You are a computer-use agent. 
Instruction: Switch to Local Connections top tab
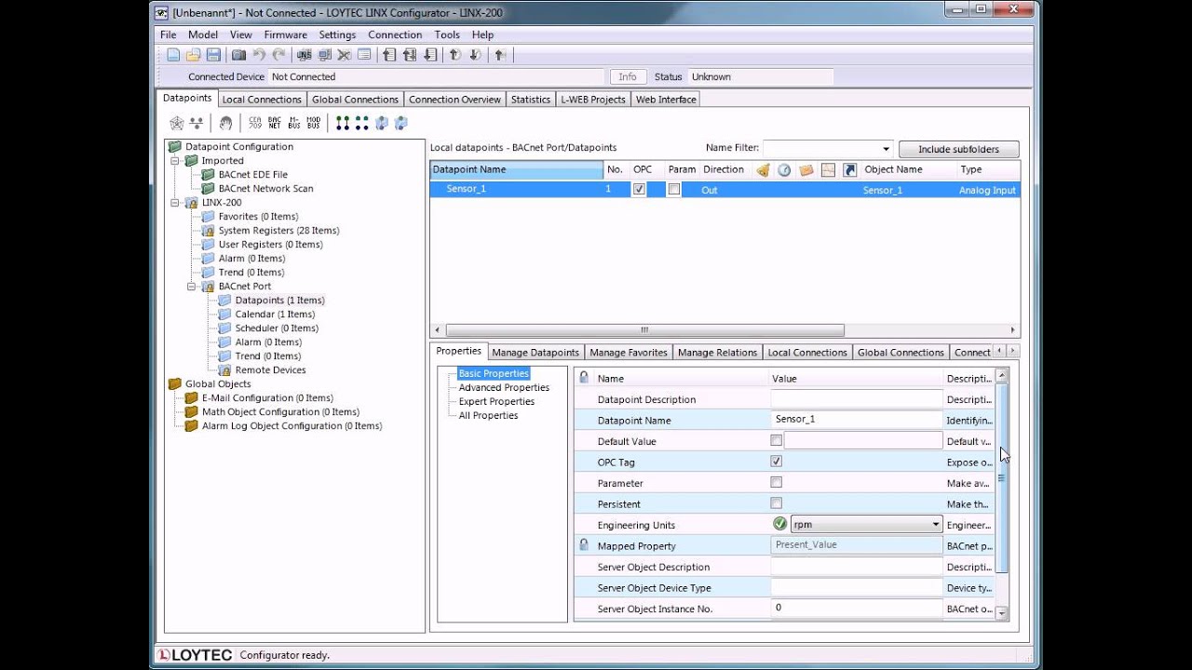(x=262, y=100)
